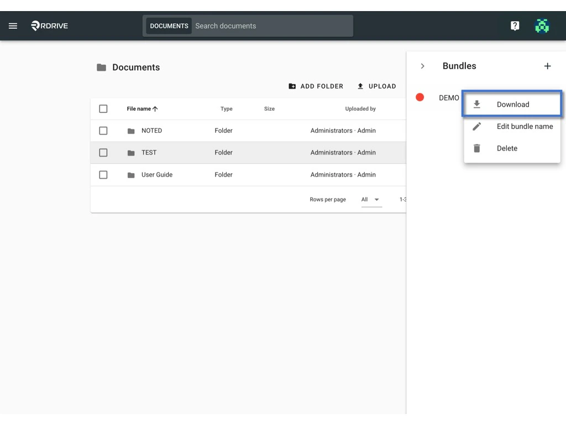Click the File name column header
566x425 pixels.
(x=139, y=109)
